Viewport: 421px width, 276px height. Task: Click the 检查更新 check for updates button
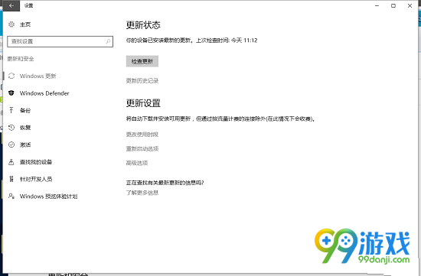pos(142,61)
